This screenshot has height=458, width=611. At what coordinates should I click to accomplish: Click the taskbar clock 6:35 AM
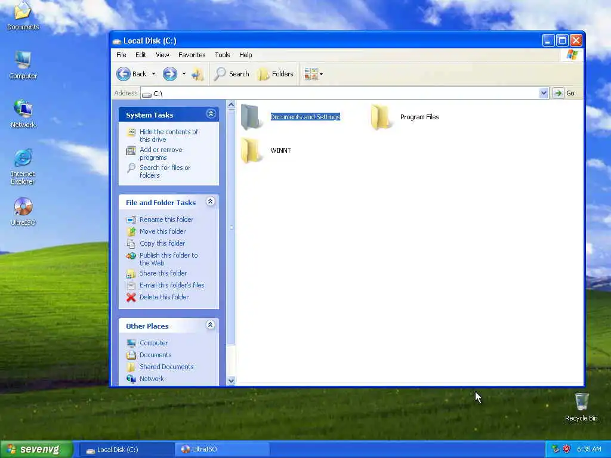(589, 450)
